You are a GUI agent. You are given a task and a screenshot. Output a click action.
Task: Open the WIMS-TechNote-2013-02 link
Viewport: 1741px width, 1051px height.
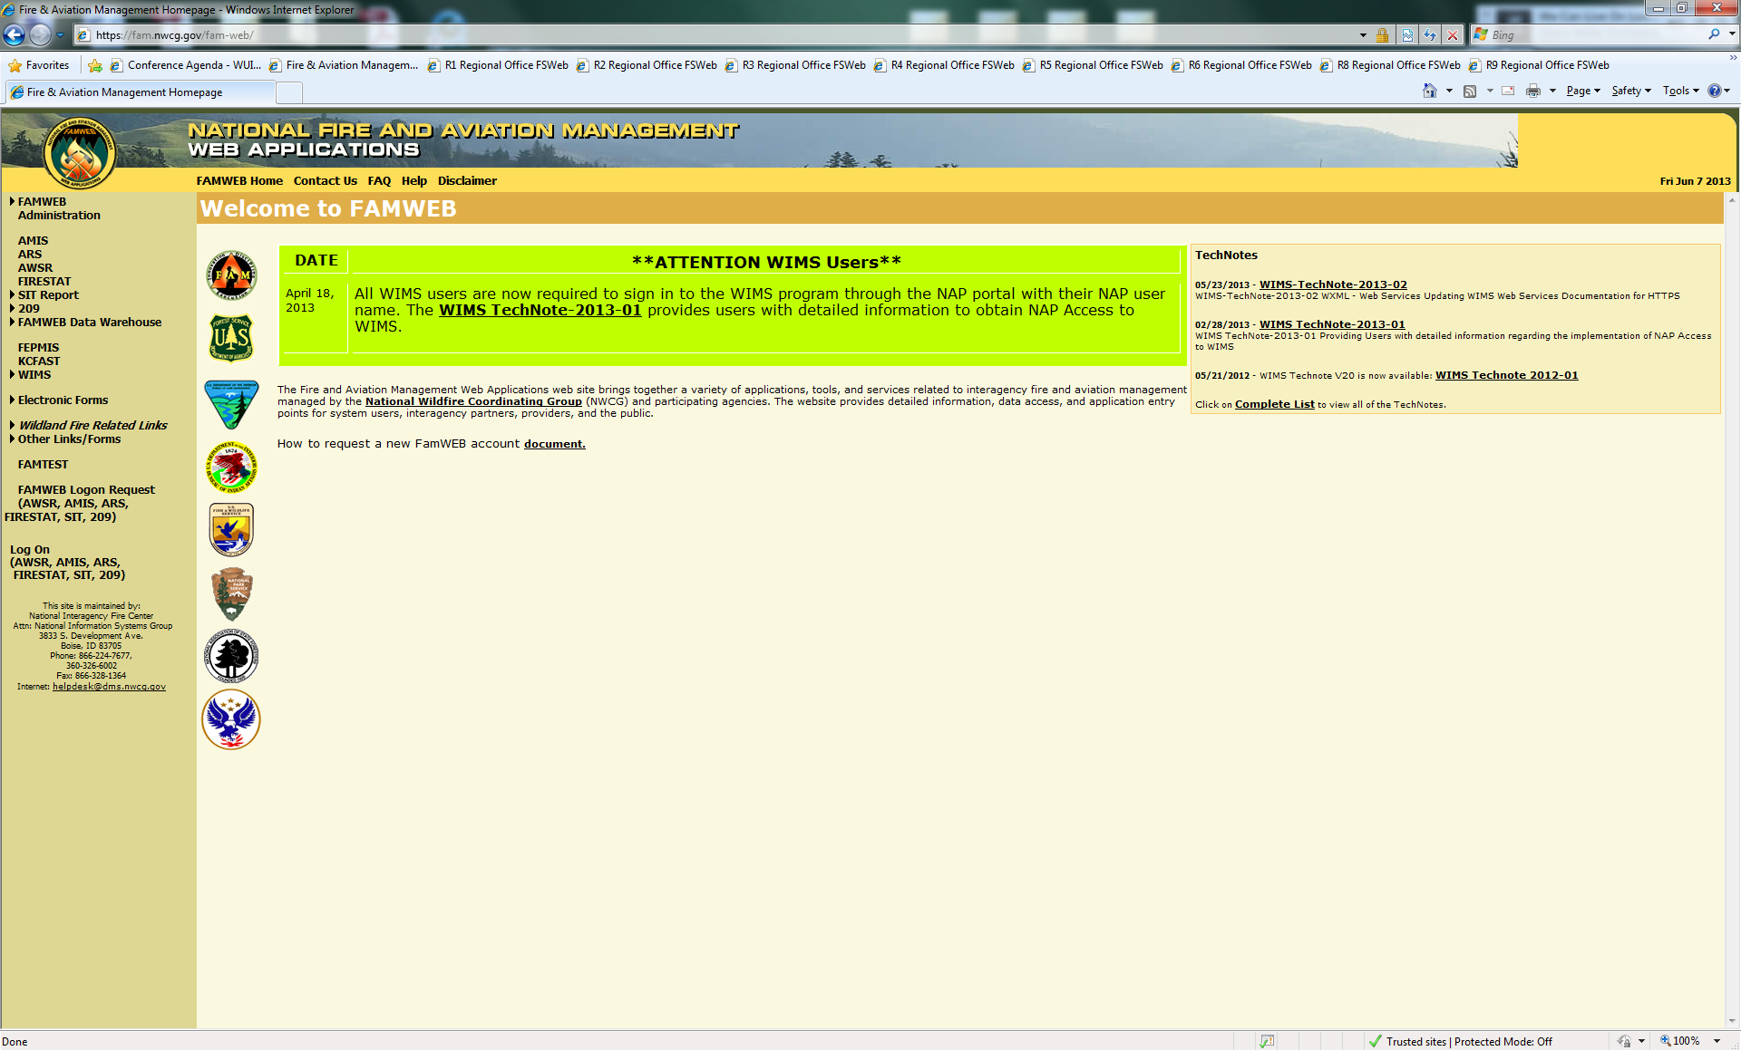[1332, 284]
